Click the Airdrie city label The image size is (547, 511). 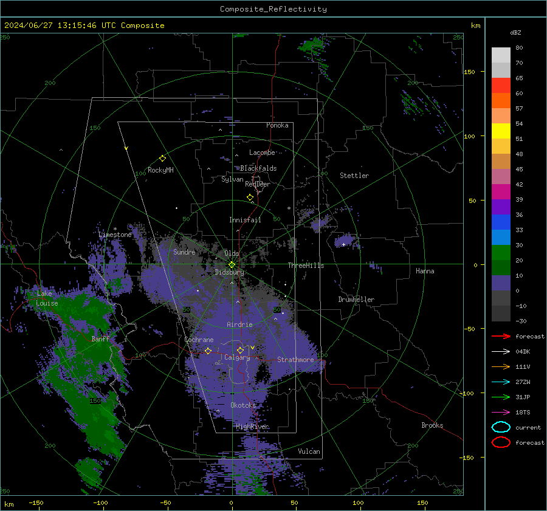coord(239,324)
